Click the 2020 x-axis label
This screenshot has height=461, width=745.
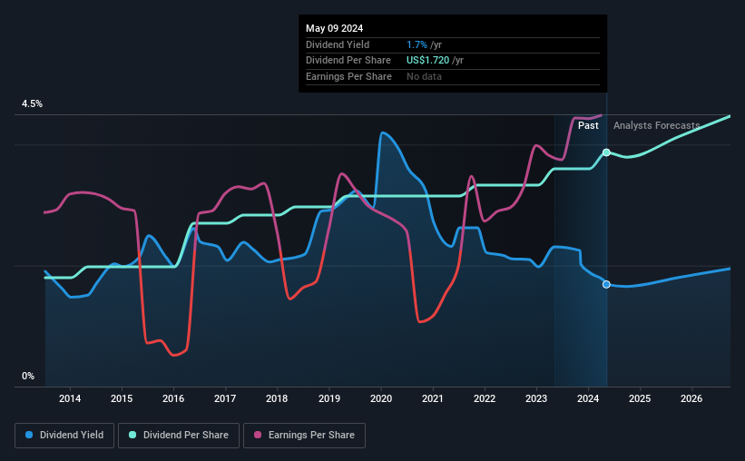[381, 398]
